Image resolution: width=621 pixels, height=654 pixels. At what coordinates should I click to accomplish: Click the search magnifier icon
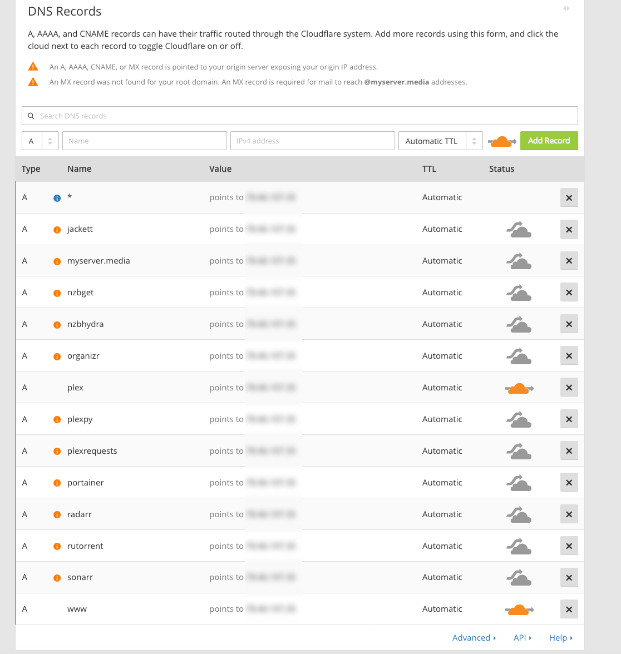(31, 116)
